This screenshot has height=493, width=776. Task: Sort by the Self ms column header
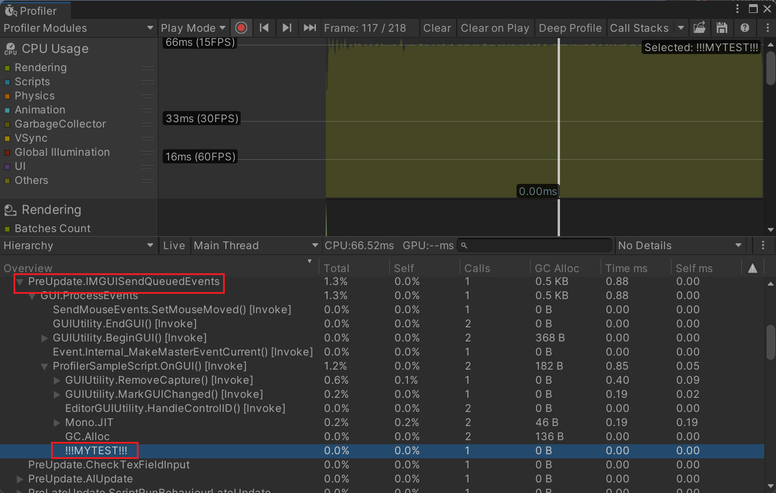(x=706, y=268)
